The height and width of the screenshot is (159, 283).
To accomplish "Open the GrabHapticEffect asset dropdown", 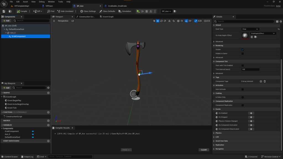I will pyautogui.click(x=263, y=33).
